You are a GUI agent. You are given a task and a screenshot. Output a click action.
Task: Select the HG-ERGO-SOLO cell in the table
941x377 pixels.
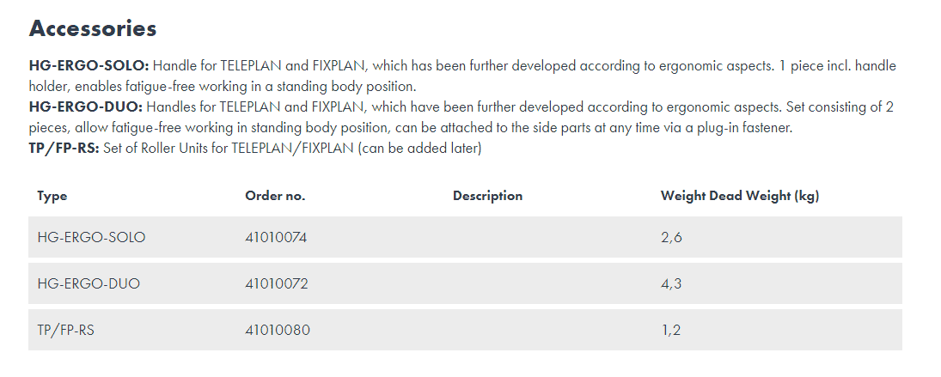91,237
